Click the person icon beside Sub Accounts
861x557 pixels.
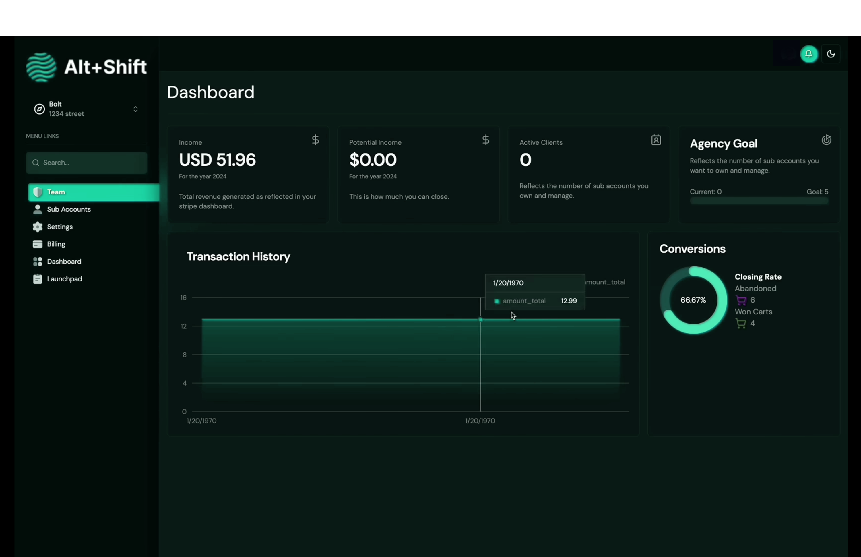click(x=38, y=209)
